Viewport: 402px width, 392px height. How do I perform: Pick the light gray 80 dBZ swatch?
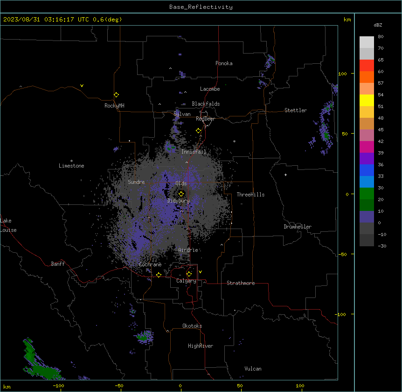coord(367,42)
